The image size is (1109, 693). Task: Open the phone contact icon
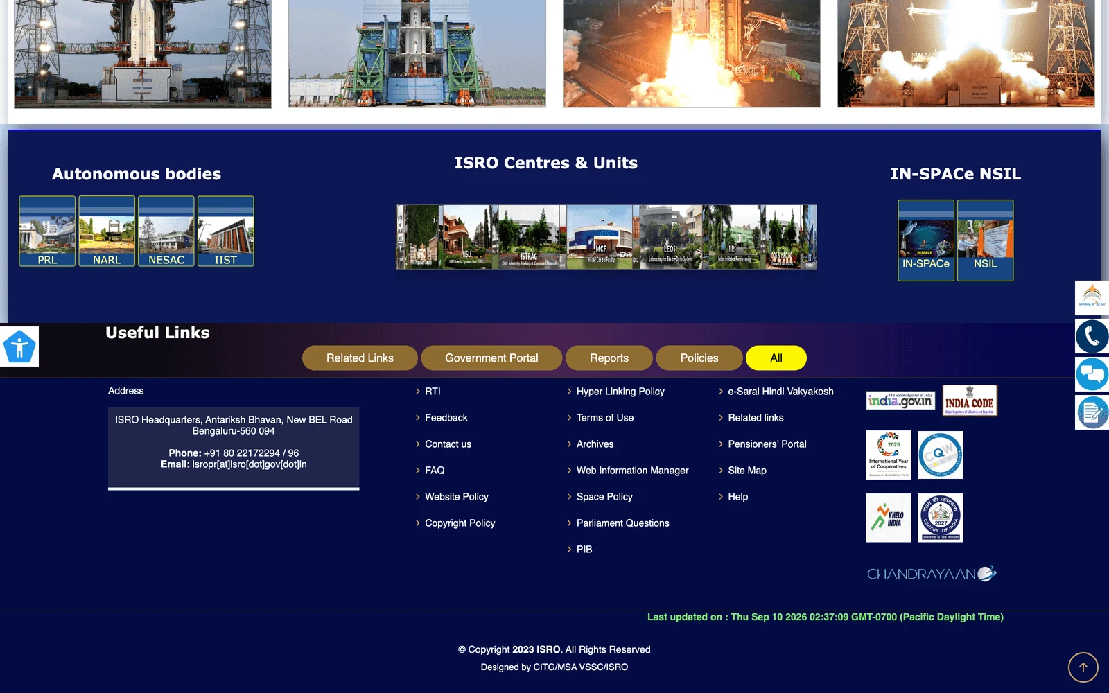tap(1092, 336)
